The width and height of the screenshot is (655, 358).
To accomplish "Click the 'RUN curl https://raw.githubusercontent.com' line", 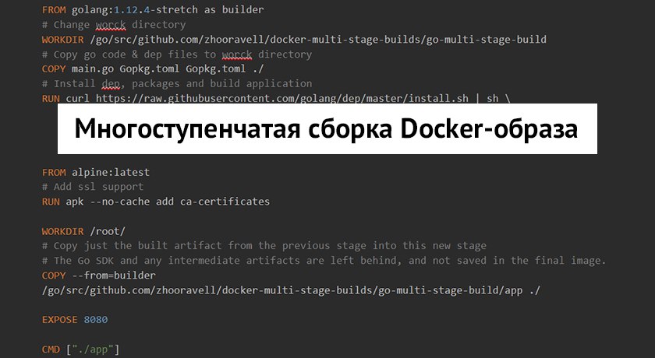I will 276,98.
